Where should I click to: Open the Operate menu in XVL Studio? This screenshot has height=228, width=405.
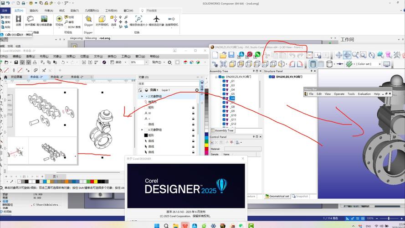339,94
